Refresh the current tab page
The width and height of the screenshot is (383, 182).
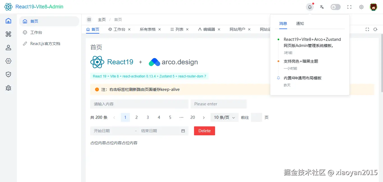pos(375,29)
